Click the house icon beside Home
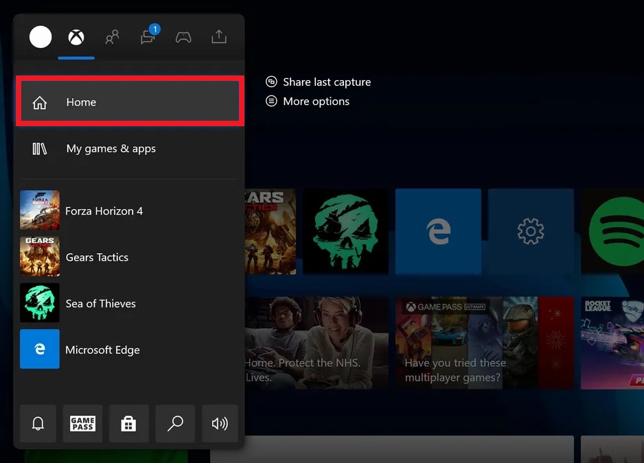644x463 pixels. coord(40,102)
